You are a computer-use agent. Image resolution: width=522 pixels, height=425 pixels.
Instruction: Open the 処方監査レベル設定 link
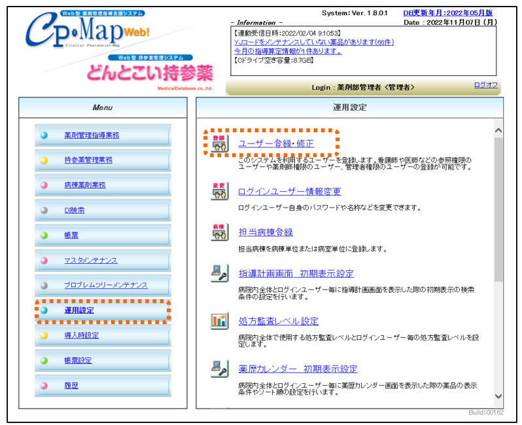point(278,321)
